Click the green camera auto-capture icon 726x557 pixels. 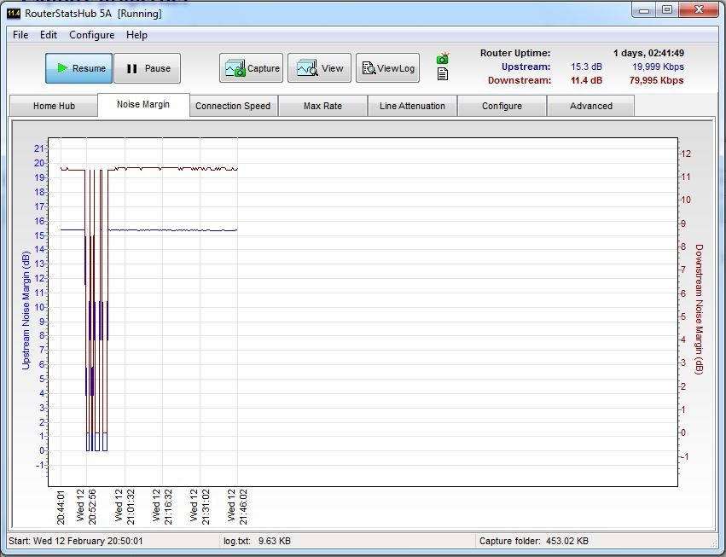click(x=443, y=58)
